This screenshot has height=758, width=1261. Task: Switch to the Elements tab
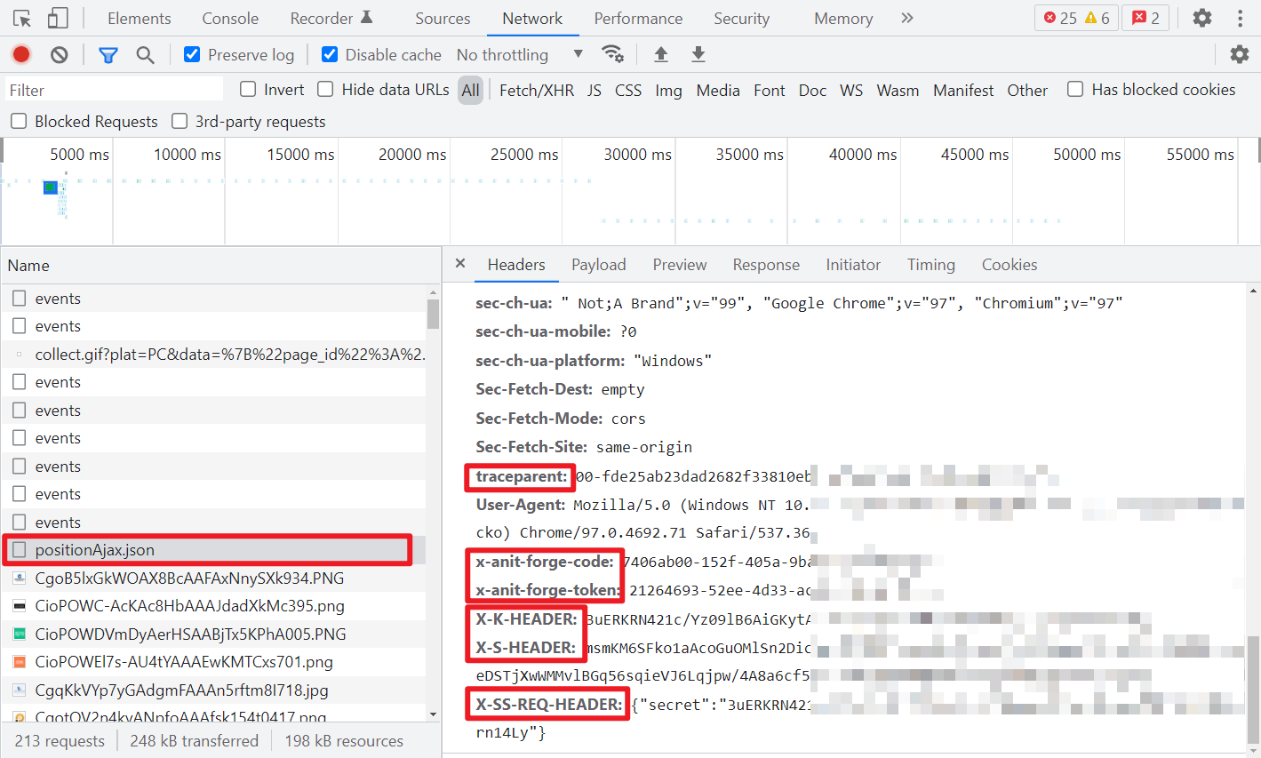click(140, 18)
